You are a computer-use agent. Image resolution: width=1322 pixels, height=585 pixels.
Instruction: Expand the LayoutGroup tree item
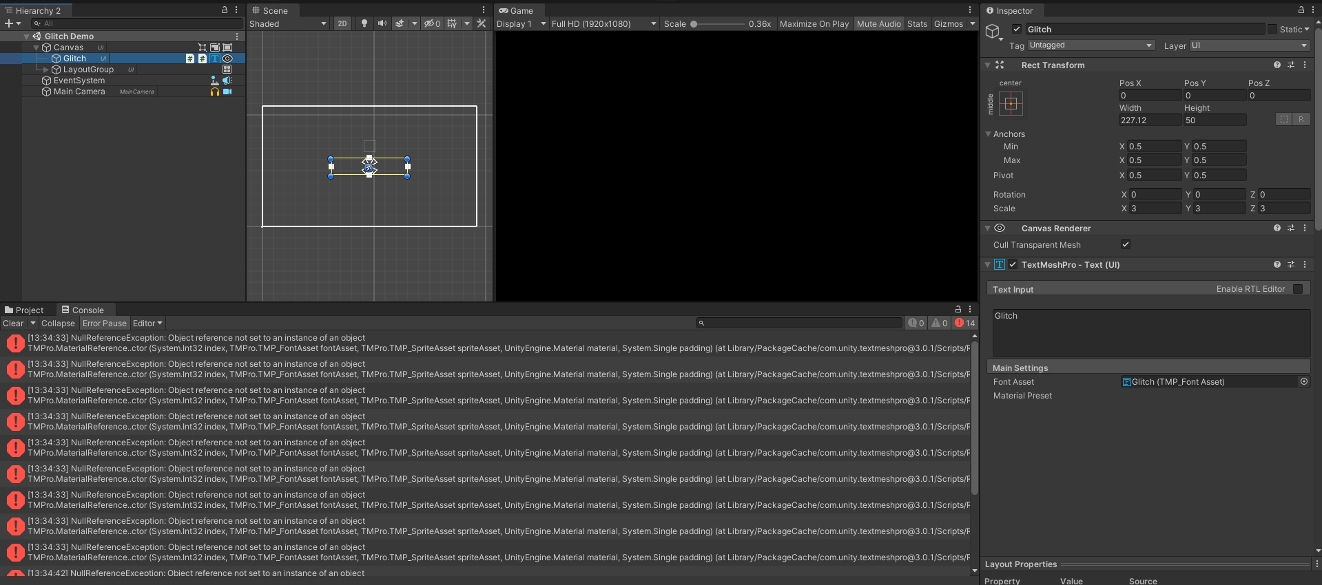[46, 70]
